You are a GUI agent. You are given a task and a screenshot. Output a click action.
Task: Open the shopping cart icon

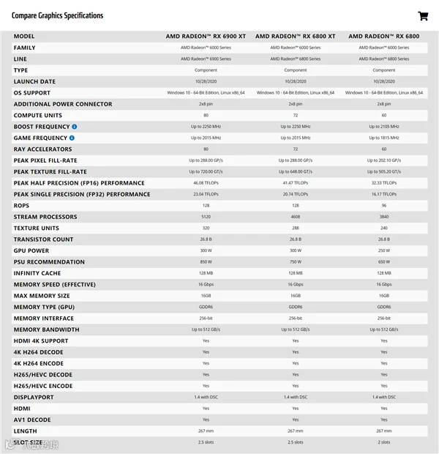tap(423, 16)
